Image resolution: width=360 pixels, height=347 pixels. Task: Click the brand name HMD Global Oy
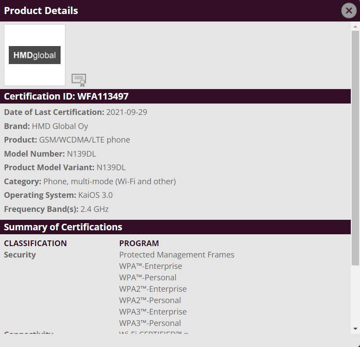coord(60,126)
